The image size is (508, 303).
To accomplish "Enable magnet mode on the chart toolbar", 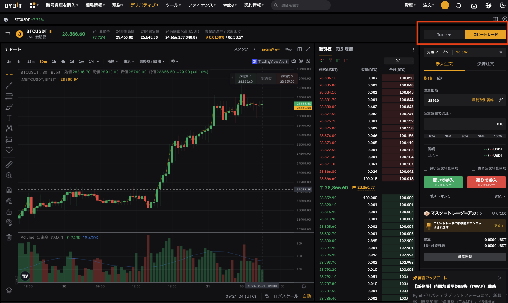I will tap(9, 190).
